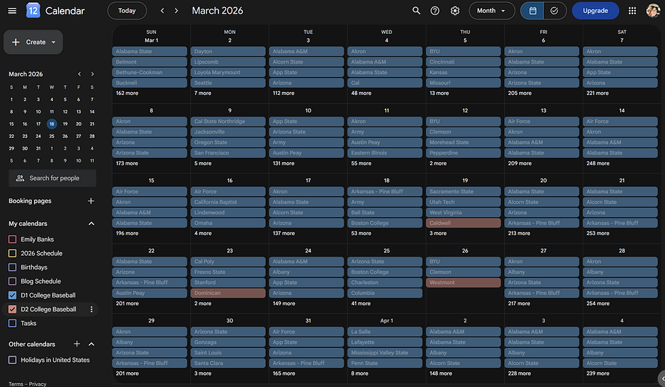Open the Caldwell event on March 19
Screen dimensions: 665x387
[x=463, y=223]
